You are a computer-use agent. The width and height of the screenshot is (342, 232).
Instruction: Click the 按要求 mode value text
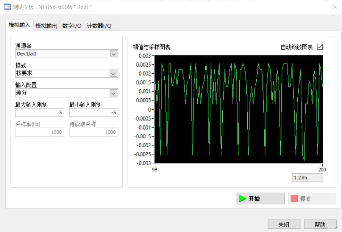pos(24,73)
